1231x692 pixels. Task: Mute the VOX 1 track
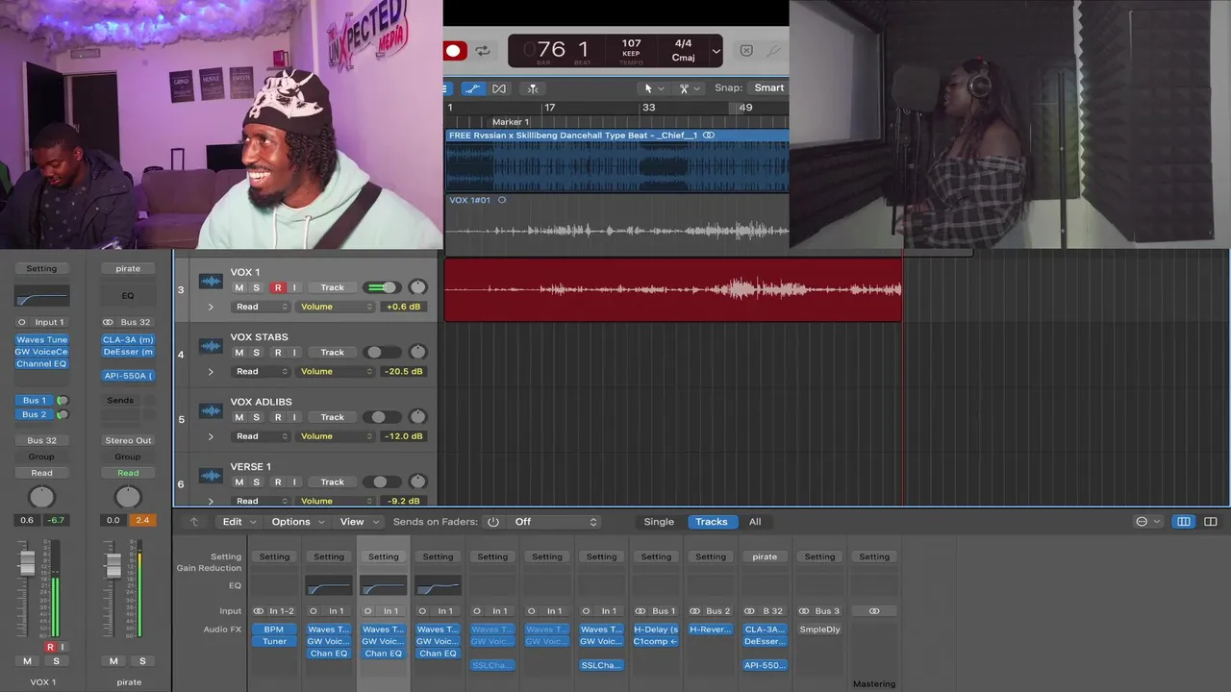tap(239, 287)
